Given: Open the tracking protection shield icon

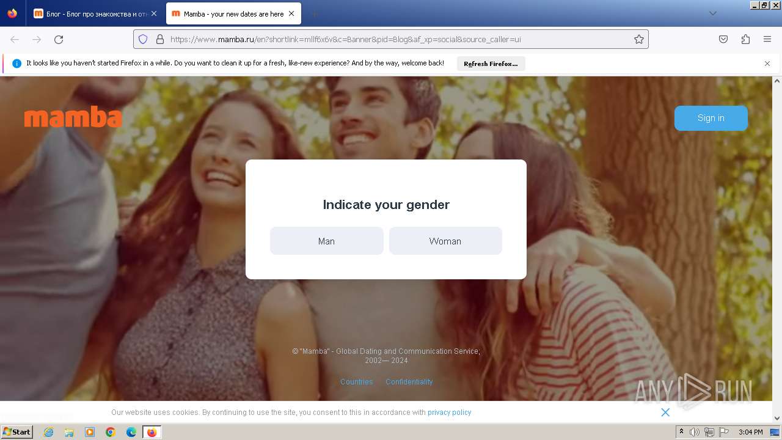Looking at the screenshot, I should (x=143, y=39).
